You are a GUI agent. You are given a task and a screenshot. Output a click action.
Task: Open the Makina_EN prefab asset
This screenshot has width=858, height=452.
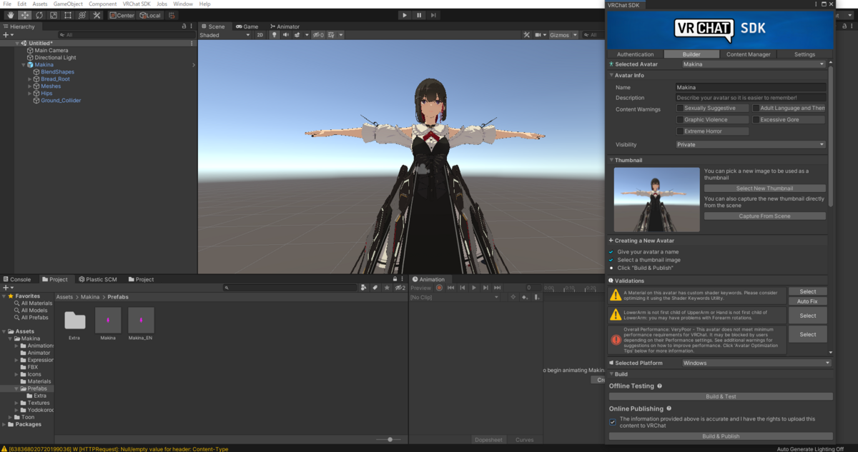pos(141,324)
